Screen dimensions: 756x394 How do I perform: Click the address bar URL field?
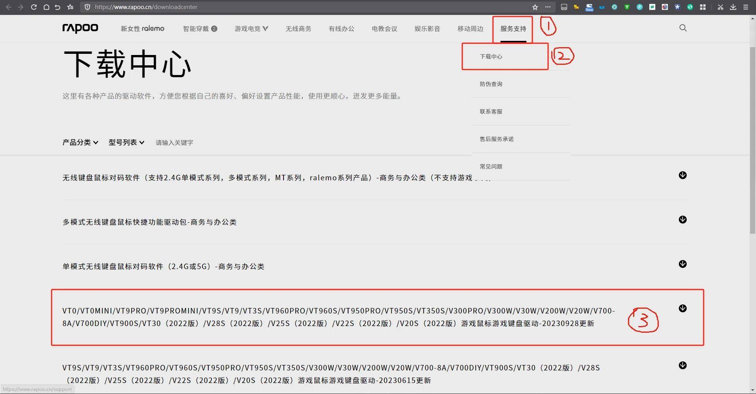click(307, 7)
